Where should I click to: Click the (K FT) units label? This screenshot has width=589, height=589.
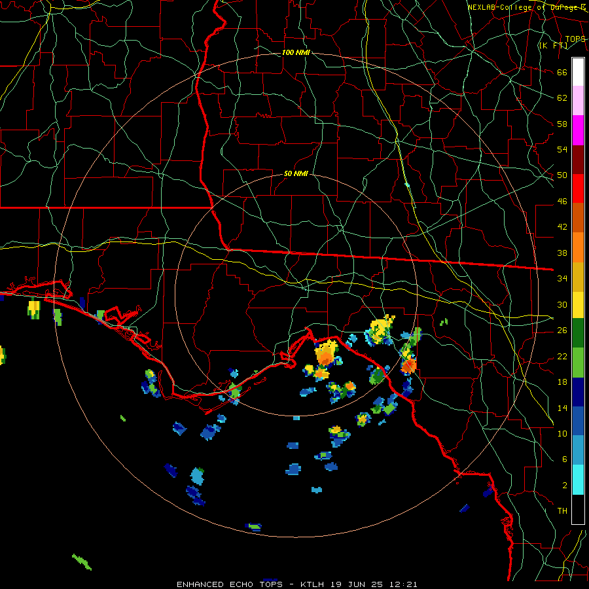(553, 46)
